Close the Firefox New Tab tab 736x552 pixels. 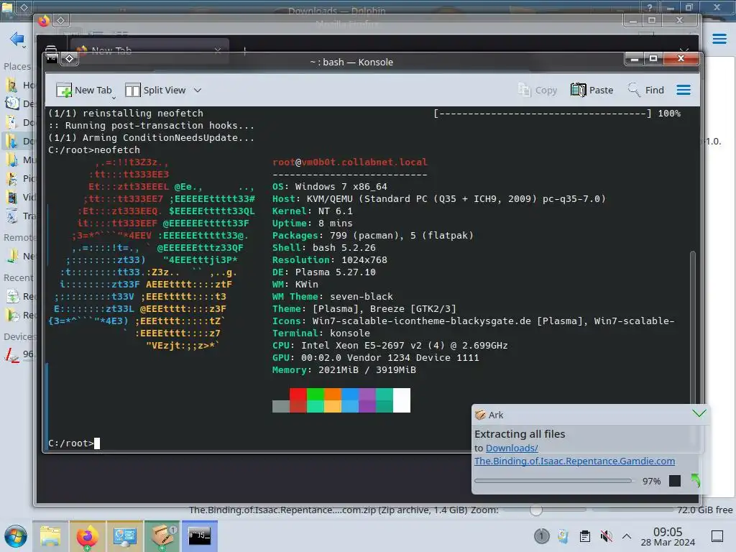tap(218, 50)
